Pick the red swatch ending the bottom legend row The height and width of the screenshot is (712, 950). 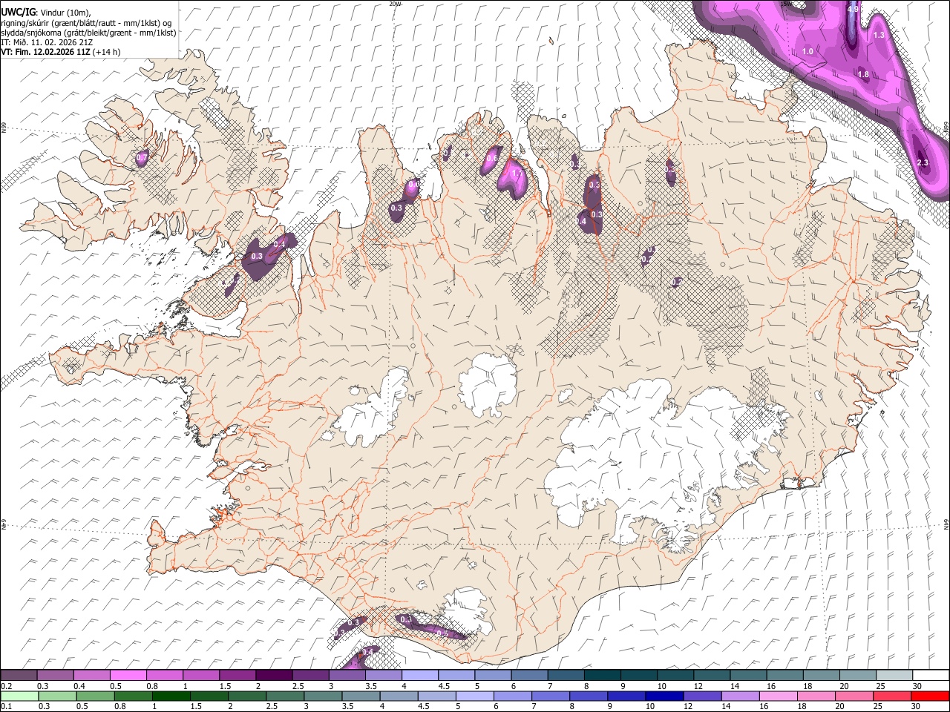[x=929, y=696]
